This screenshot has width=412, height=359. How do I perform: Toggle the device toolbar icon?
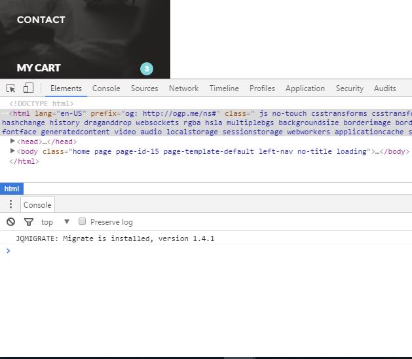(28, 88)
